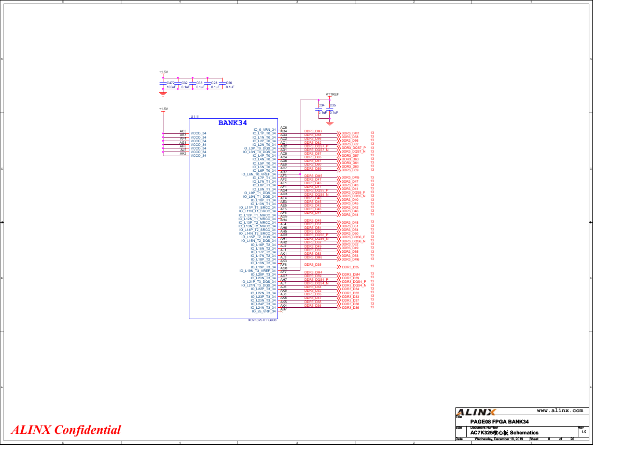Click pin name IO_L24N_T3_34

point(264,308)
